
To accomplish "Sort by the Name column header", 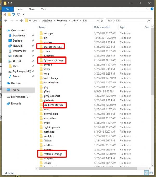I will [43, 27].
